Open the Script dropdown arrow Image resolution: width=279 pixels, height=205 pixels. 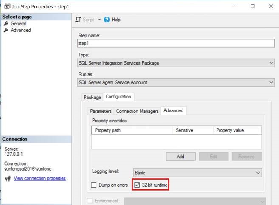coord(99,20)
